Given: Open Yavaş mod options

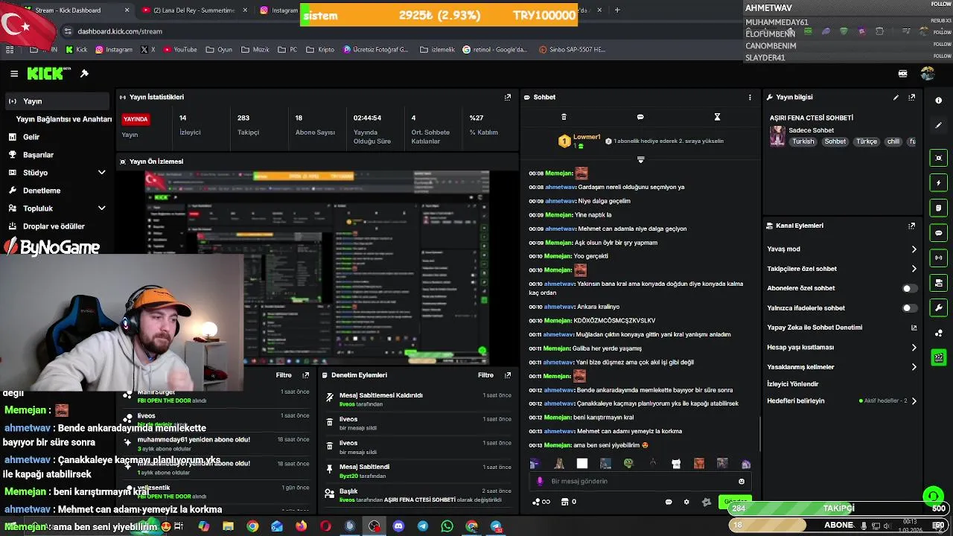Looking at the screenshot, I should tap(841, 249).
